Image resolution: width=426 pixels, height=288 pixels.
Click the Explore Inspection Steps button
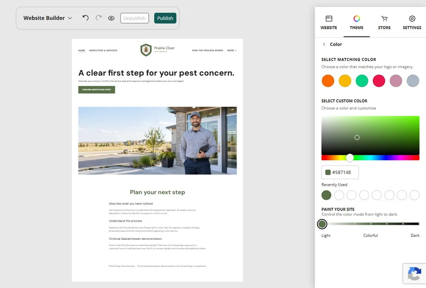(96, 90)
